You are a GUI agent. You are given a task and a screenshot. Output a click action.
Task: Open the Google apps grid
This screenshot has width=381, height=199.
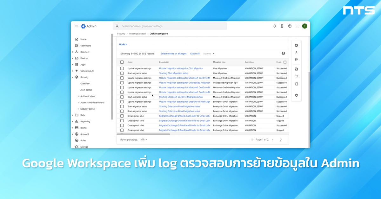(297, 26)
